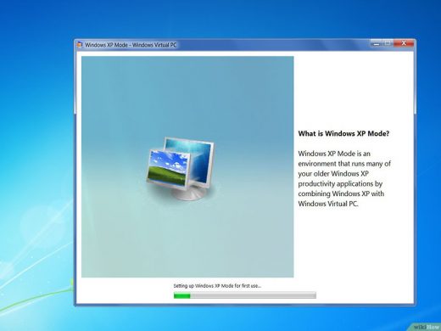Click the Windows Virtual PC title bar icon

80,44
